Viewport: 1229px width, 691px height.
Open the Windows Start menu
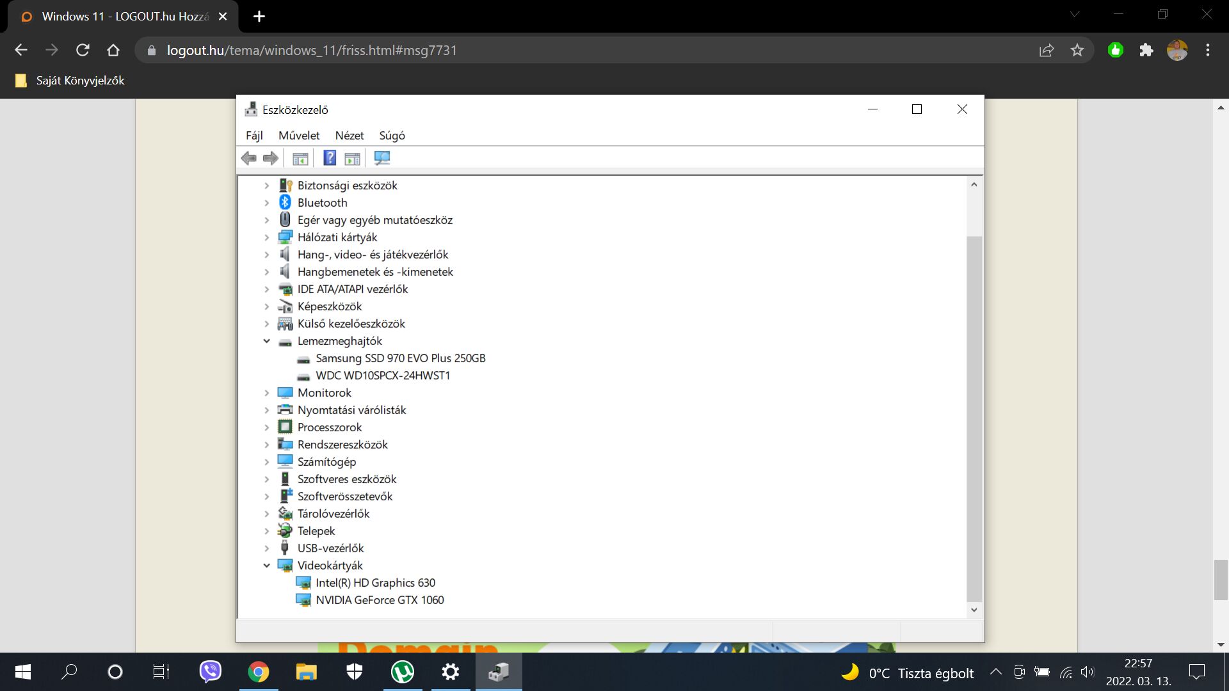coord(23,672)
